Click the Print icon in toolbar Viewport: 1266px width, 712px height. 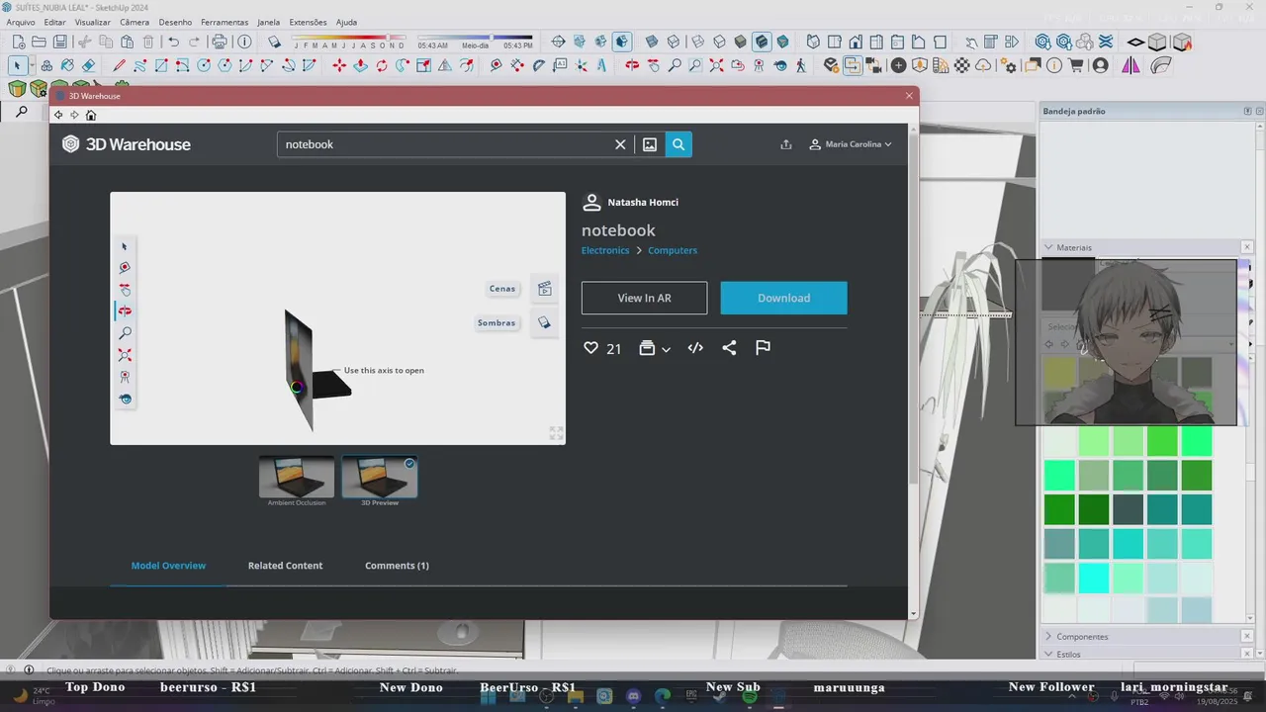click(x=220, y=42)
